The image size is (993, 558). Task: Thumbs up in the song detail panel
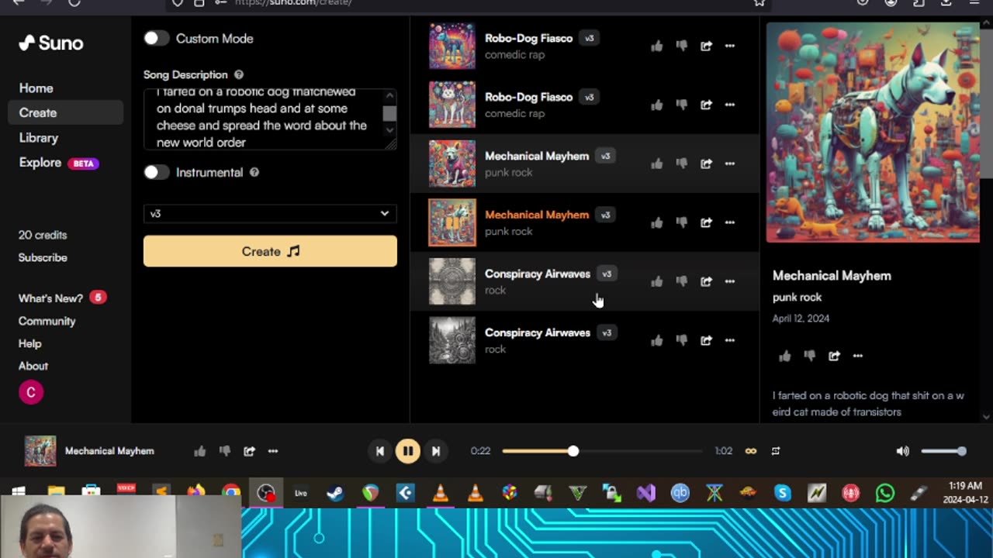coord(785,356)
